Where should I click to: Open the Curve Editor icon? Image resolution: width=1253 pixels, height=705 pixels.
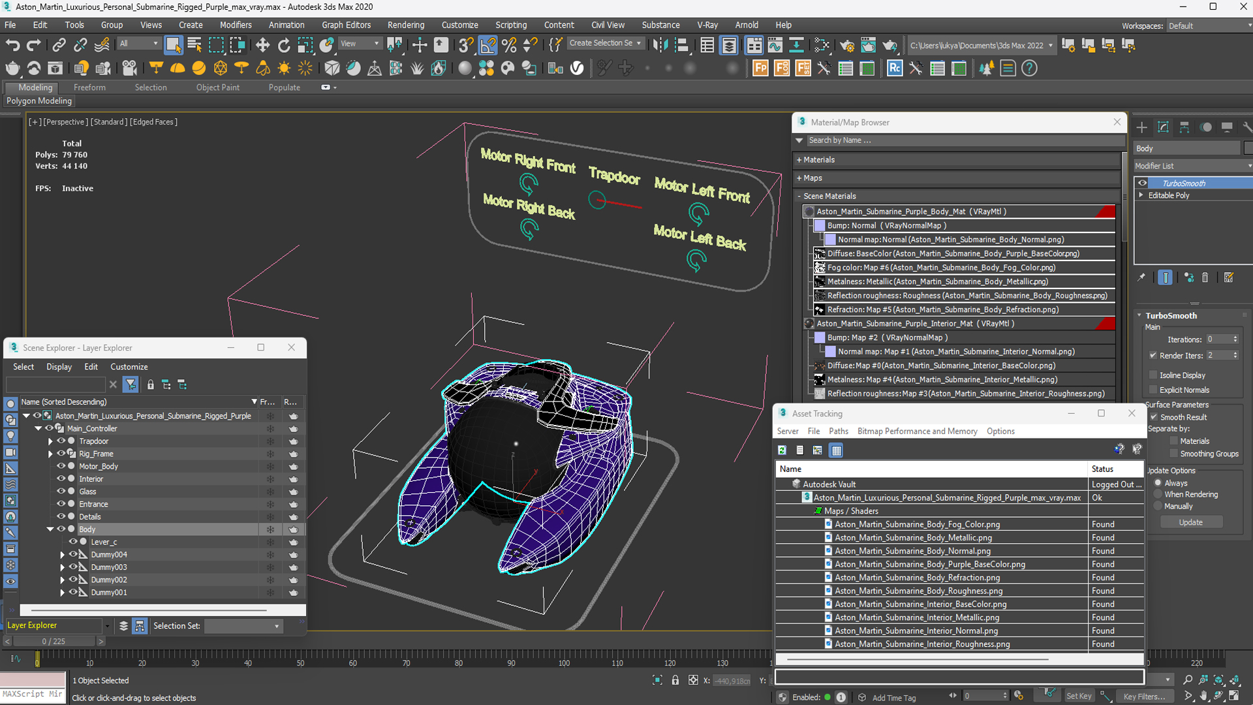click(x=775, y=45)
